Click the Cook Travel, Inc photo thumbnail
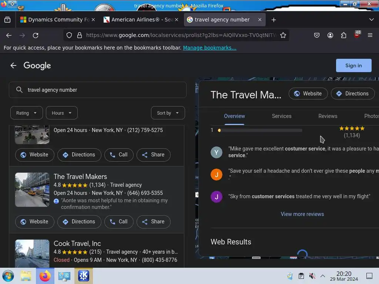Viewport: 379px width, 284px height. 32,254
